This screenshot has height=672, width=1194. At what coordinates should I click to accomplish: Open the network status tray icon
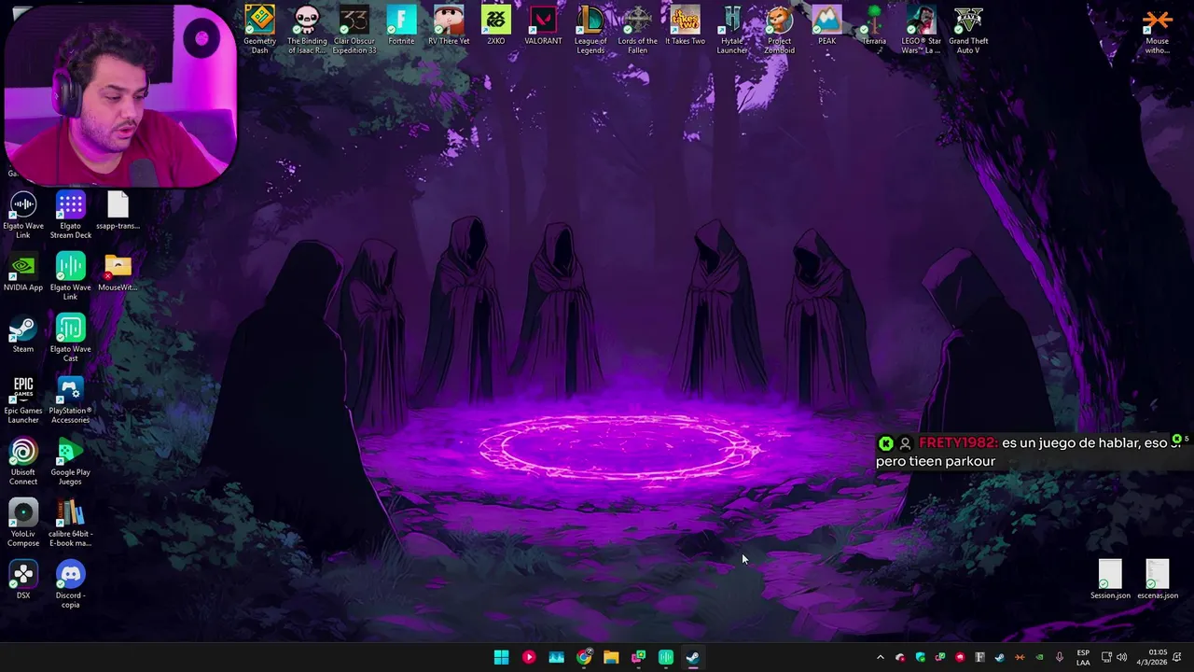coord(1106,657)
